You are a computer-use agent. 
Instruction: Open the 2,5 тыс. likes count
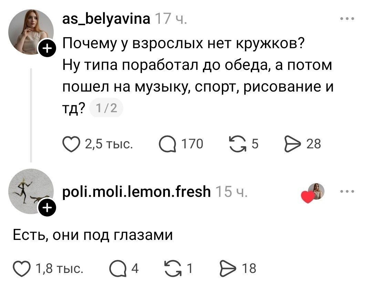click(x=109, y=144)
